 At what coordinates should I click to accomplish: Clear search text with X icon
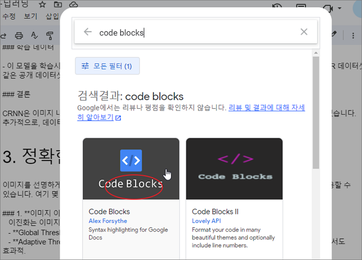[304, 32]
